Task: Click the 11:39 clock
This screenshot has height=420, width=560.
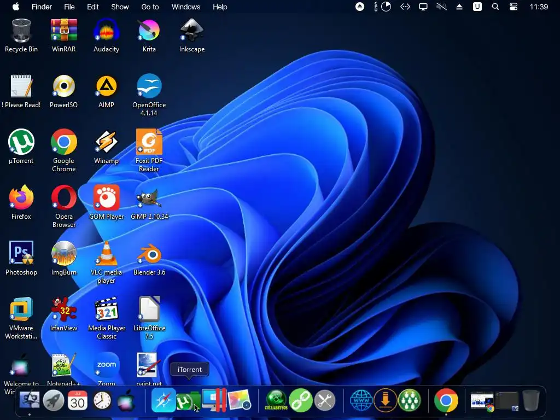Action: (539, 7)
